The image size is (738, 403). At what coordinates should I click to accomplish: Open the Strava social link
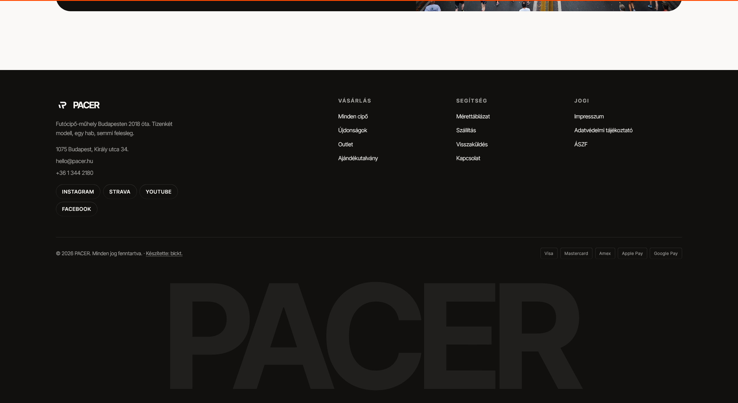coord(120,192)
